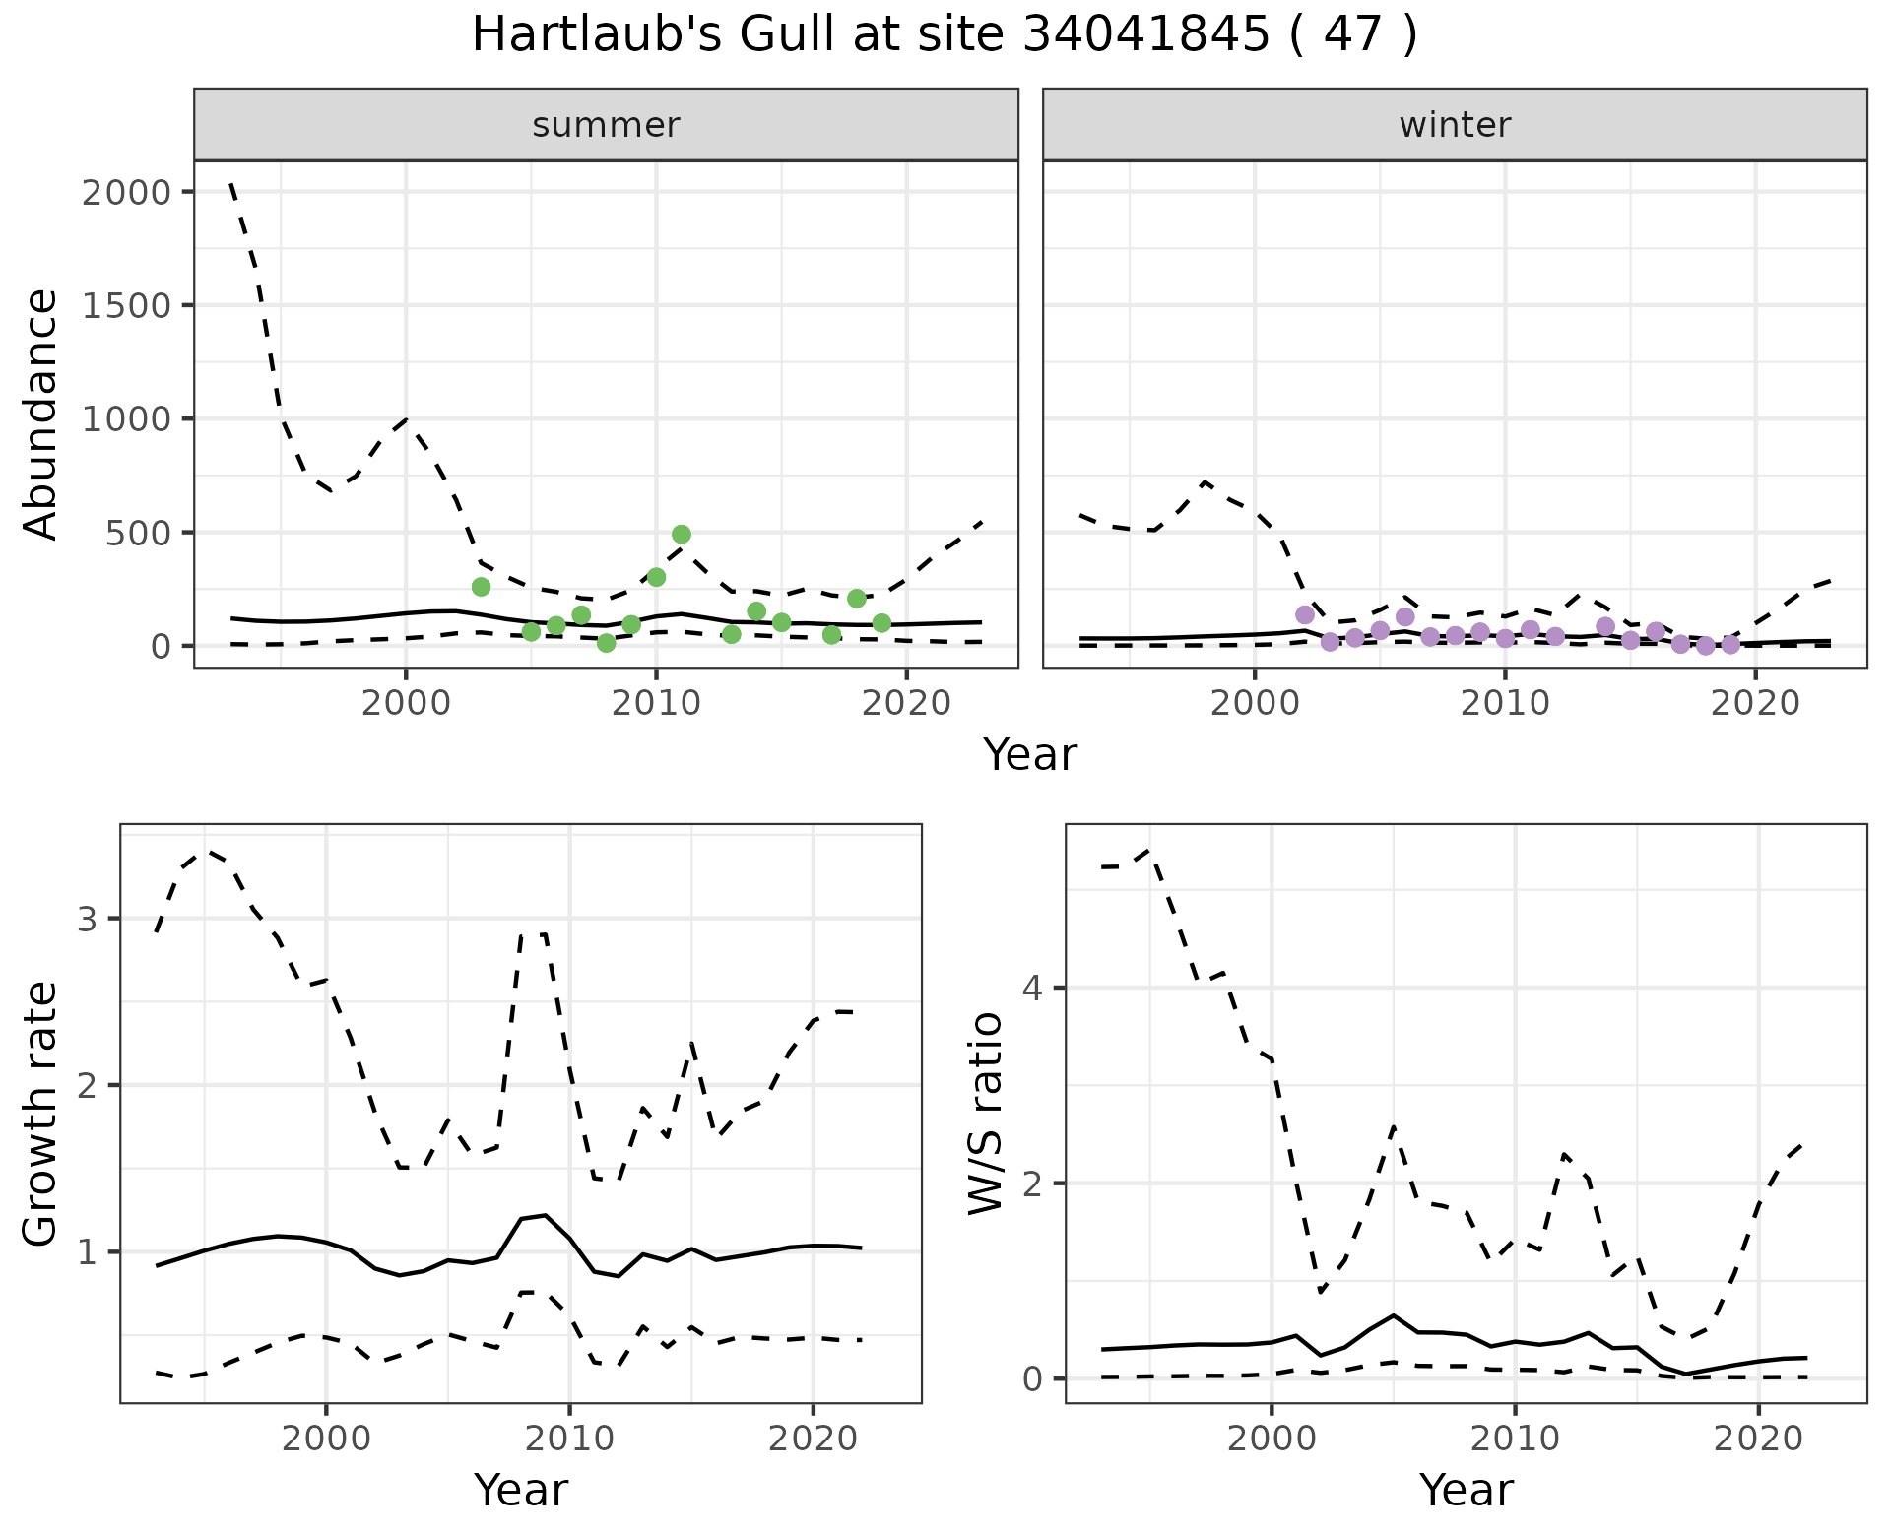Viewport: 1891px width, 1536px height.
Task: Select the rightmost green point in summer panel
Action: coord(881,623)
